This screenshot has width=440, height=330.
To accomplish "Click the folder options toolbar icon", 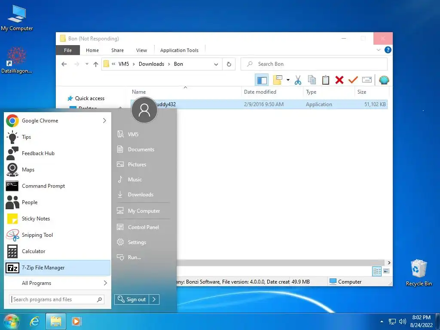I will (x=278, y=80).
